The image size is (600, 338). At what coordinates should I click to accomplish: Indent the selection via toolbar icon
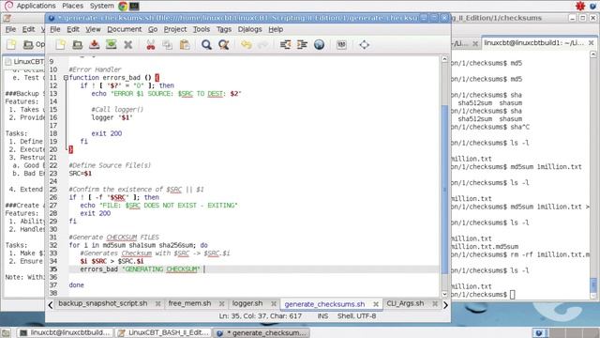302,45
